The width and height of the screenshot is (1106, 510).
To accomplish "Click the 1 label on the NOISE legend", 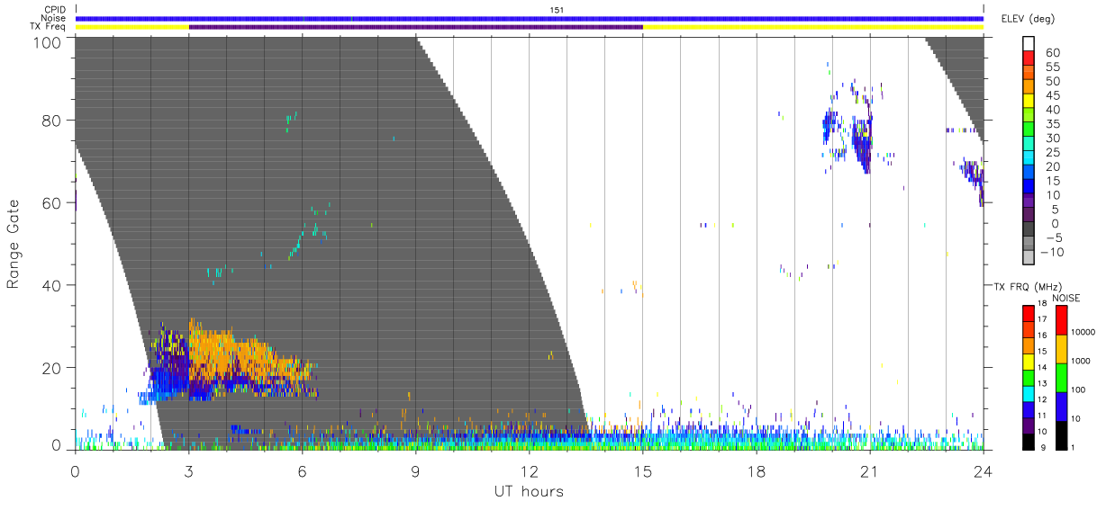I will [1074, 448].
